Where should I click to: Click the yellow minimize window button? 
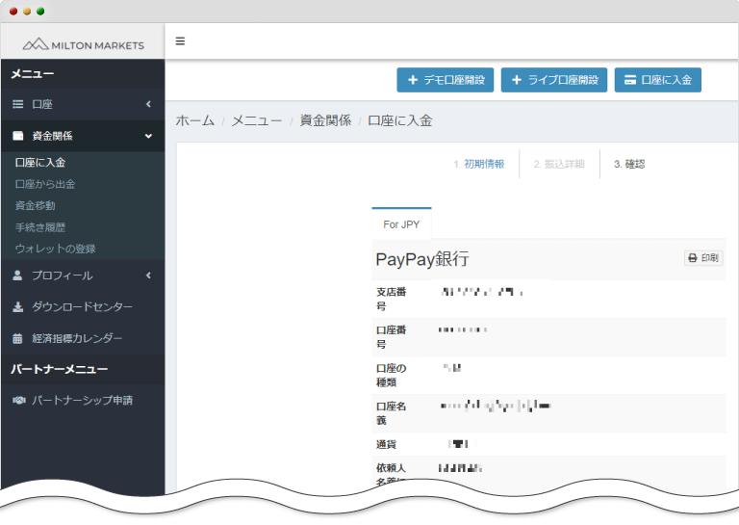tap(27, 11)
